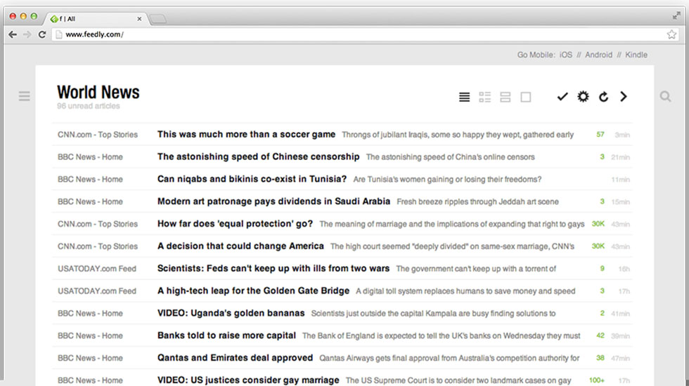
Task: Open the Android mobile link
Action: pyautogui.click(x=598, y=55)
